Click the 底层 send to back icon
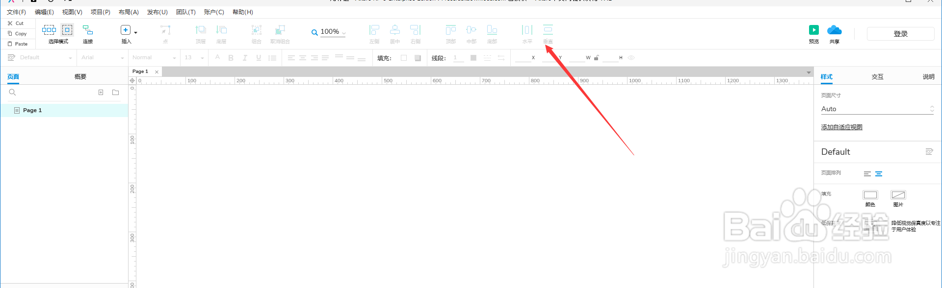Image resolution: width=942 pixels, height=288 pixels. (x=222, y=30)
